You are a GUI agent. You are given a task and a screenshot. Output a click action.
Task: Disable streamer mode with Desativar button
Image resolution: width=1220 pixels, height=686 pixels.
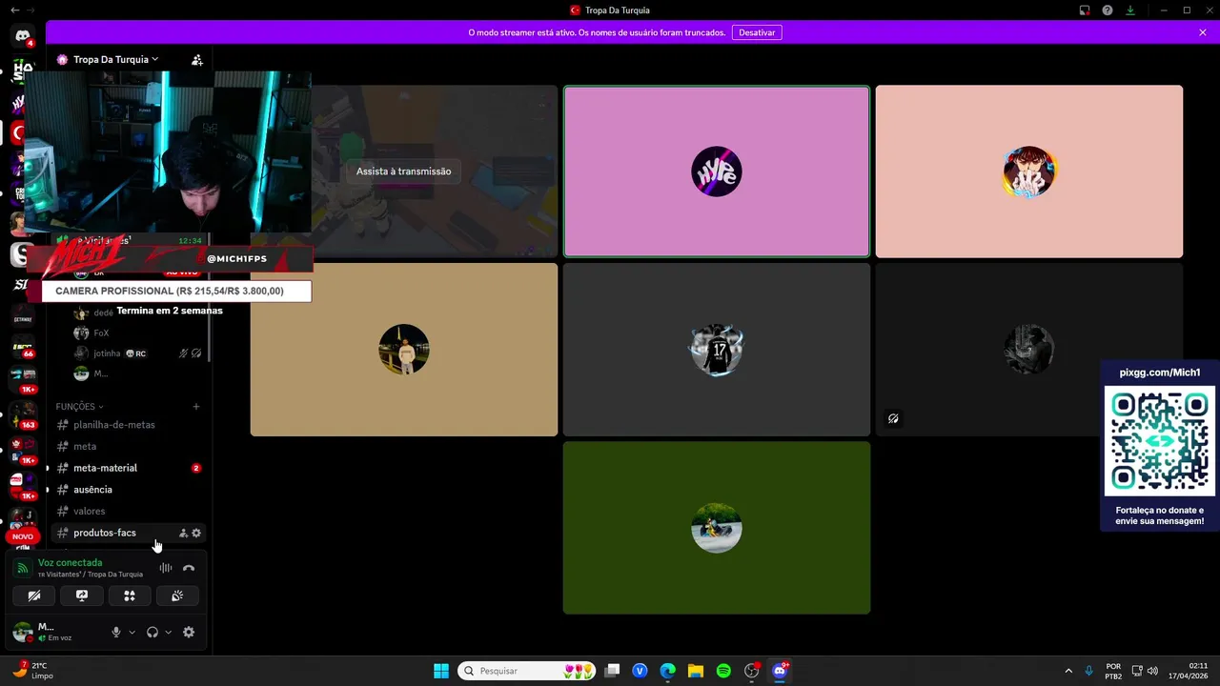(757, 32)
